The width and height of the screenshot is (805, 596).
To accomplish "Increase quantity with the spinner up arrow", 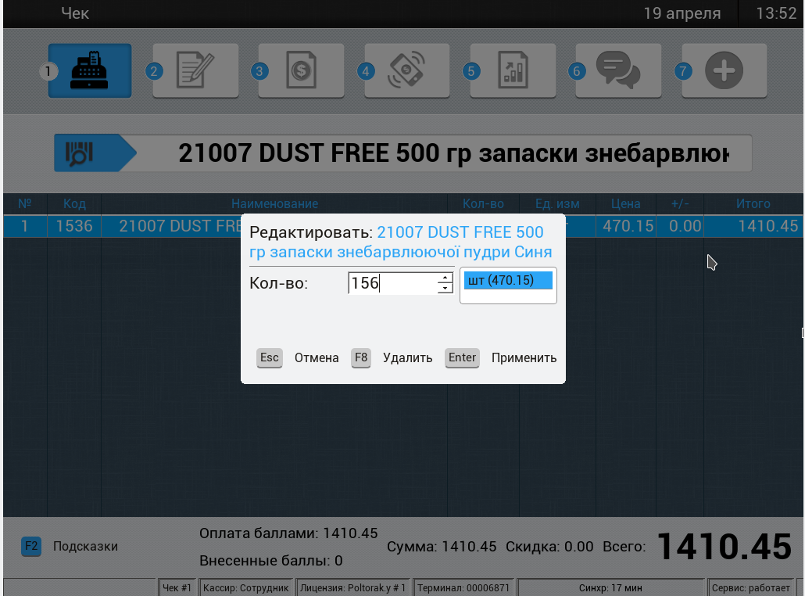I will 445,278.
